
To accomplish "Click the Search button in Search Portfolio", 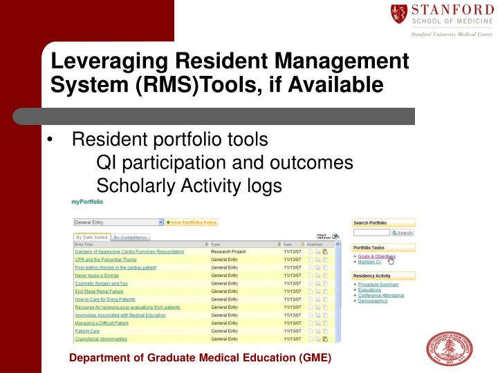I will pyautogui.click(x=403, y=233).
